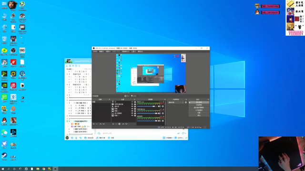Move source up in Sources dock
This screenshot has width=305, height=171.
click(123, 124)
